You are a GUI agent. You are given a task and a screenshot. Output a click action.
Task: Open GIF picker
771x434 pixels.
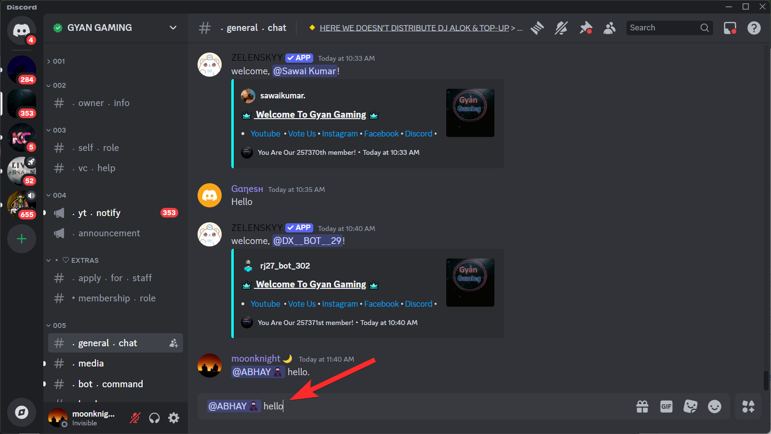pyautogui.click(x=666, y=407)
